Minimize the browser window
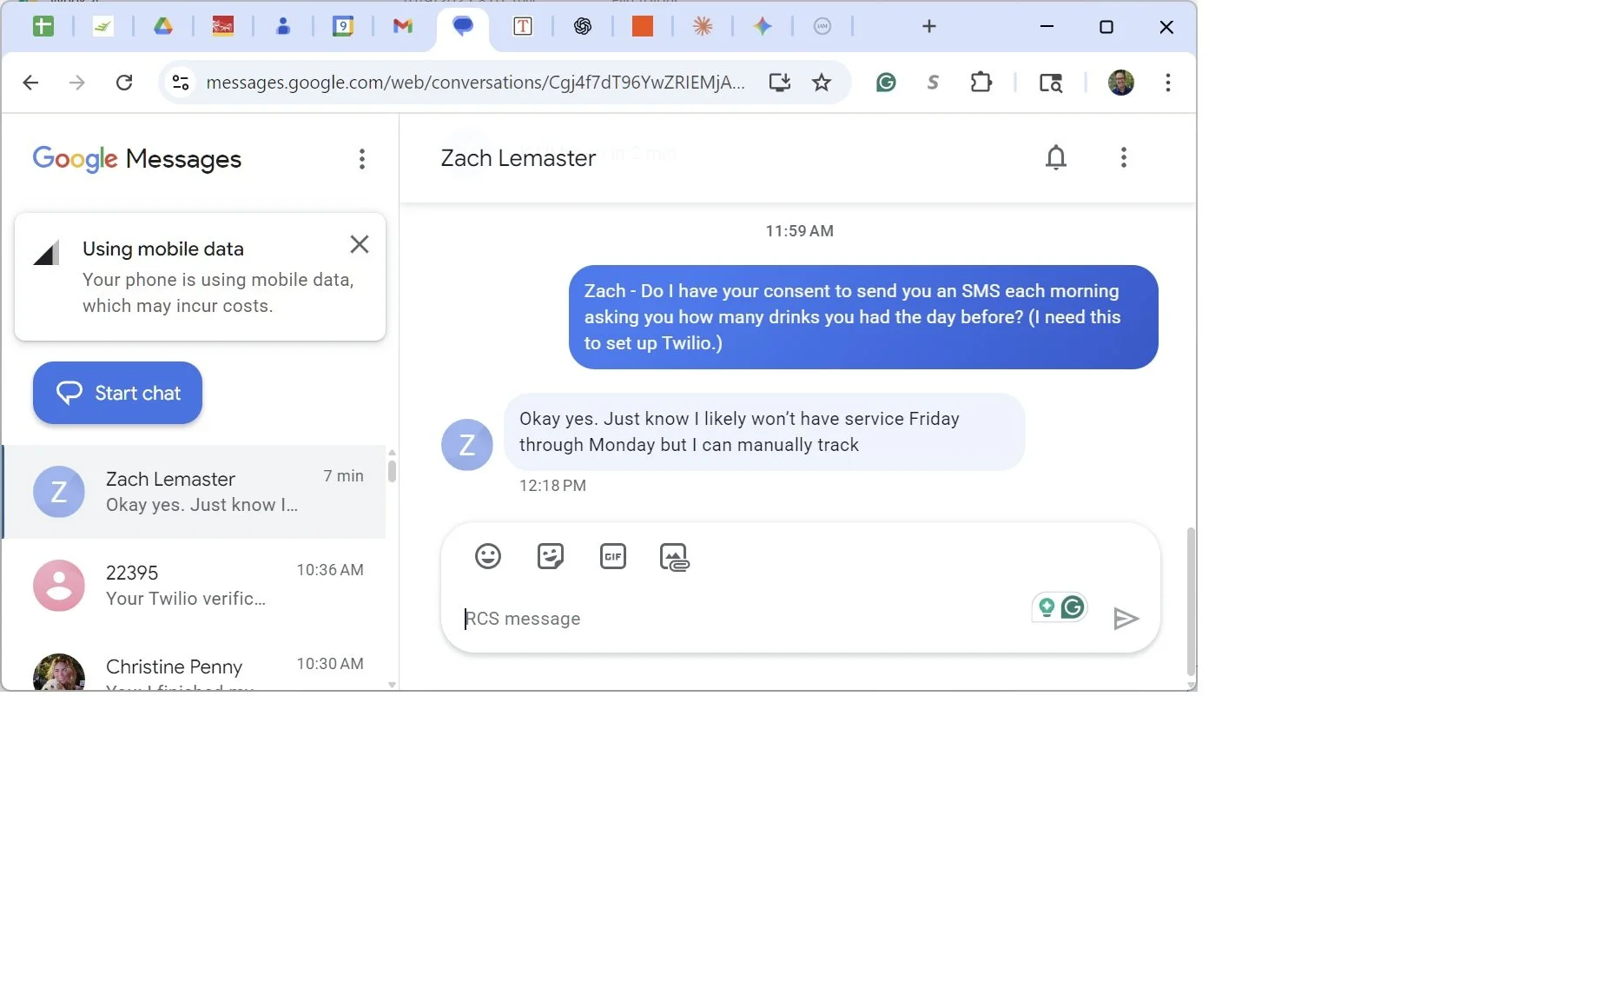This screenshot has width=1618, height=988. click(1047, 27)
